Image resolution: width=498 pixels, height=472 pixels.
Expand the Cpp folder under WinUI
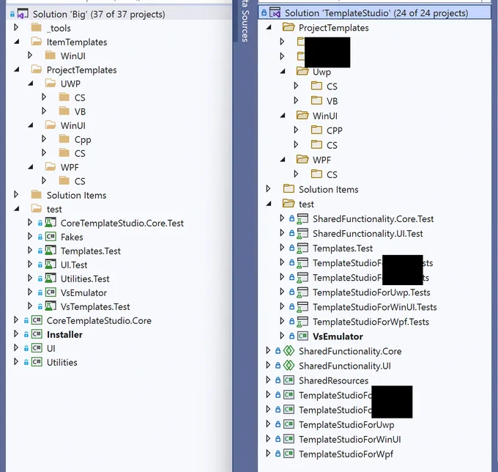pyautogui.click(x=44, y=139)
